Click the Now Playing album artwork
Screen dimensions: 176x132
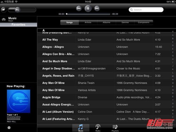pyautogui.click(x=19, y=101)
